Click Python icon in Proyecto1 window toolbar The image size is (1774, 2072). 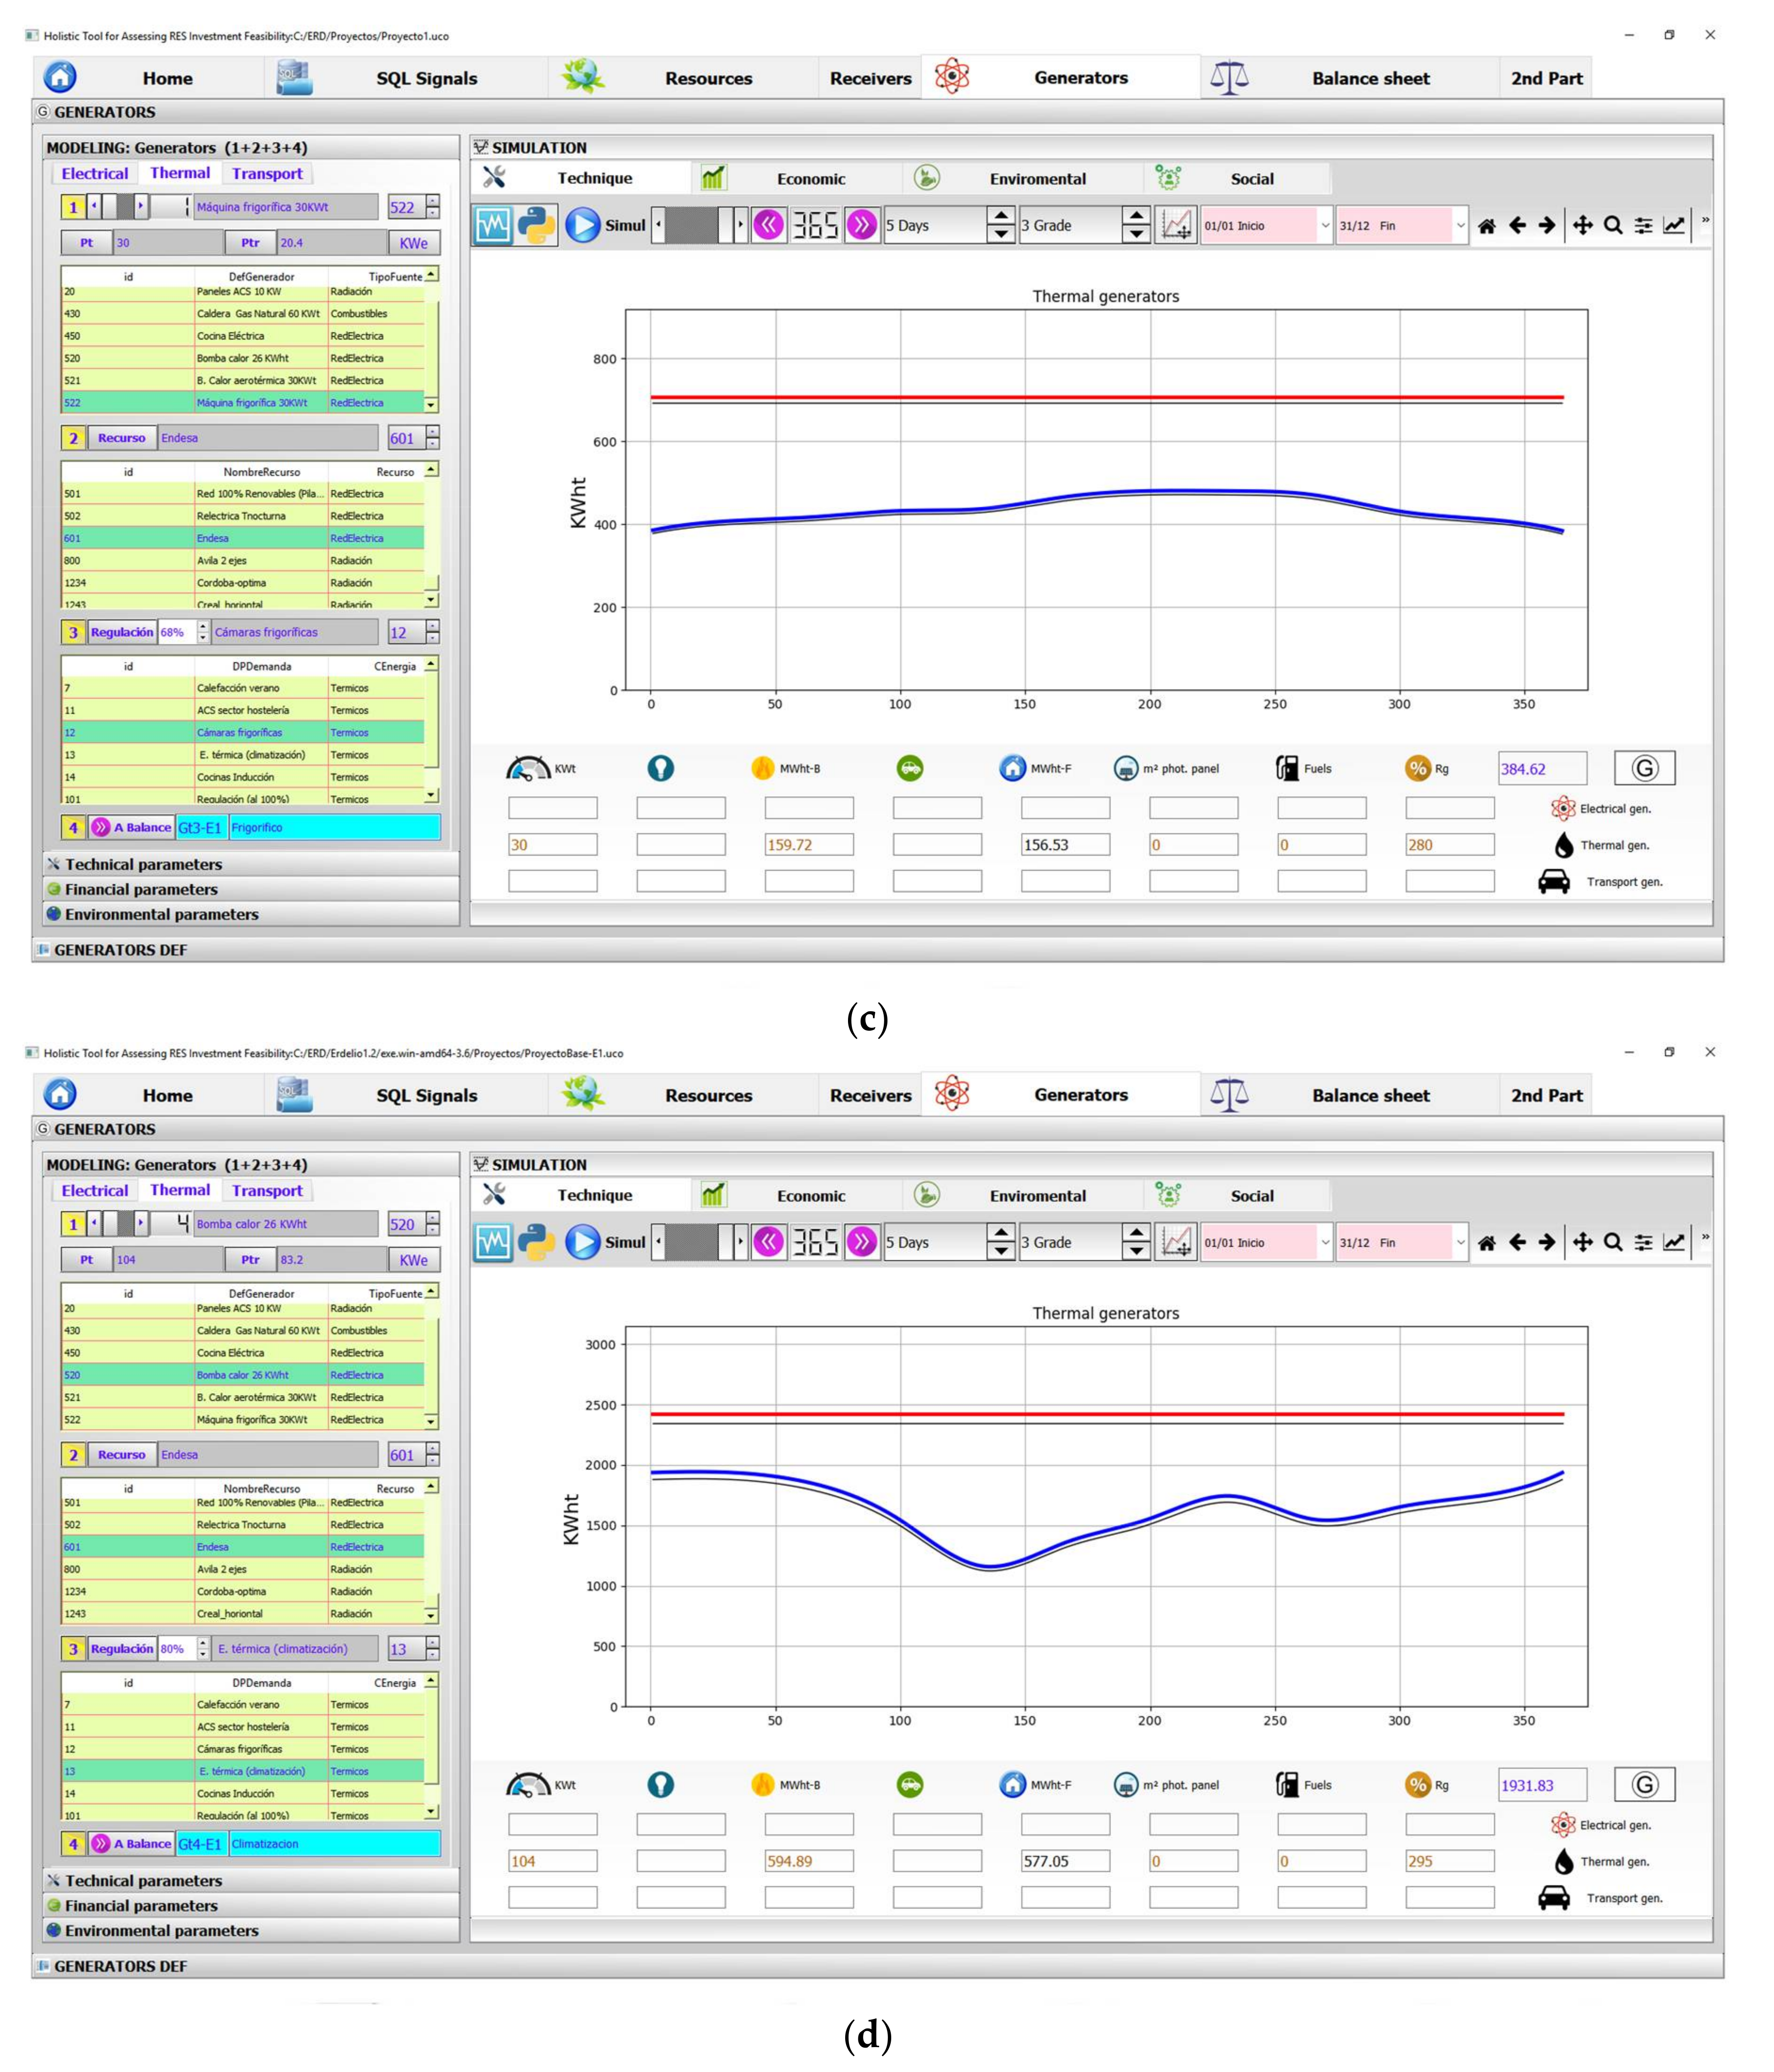pos(536,225)
